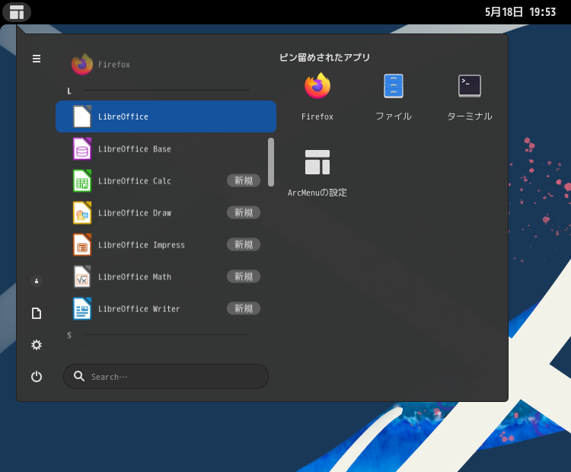Click the LibreOffice Base database icon

[x=82, y=148]
